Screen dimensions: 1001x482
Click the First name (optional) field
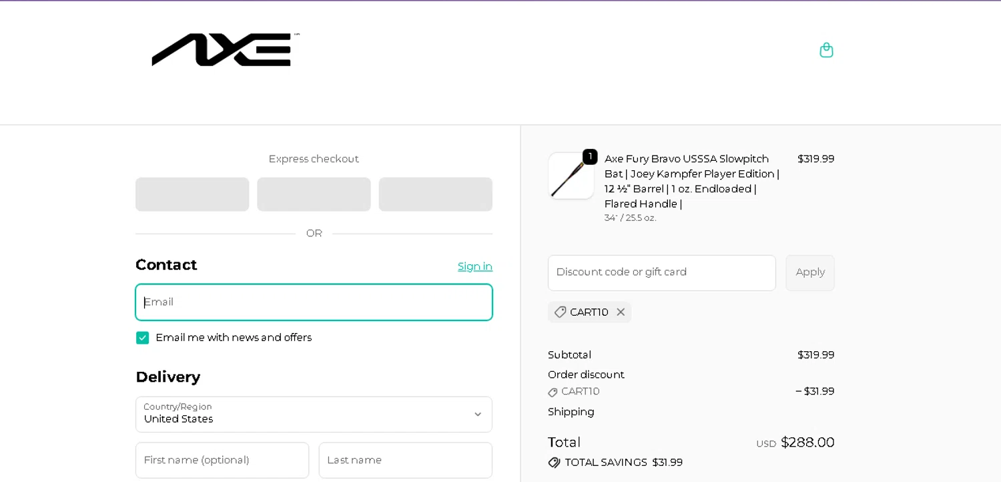tap(222, 460)
